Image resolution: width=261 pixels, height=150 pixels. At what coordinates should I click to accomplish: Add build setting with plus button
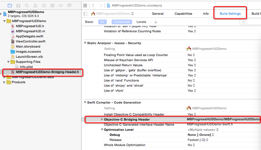(155, 22)
